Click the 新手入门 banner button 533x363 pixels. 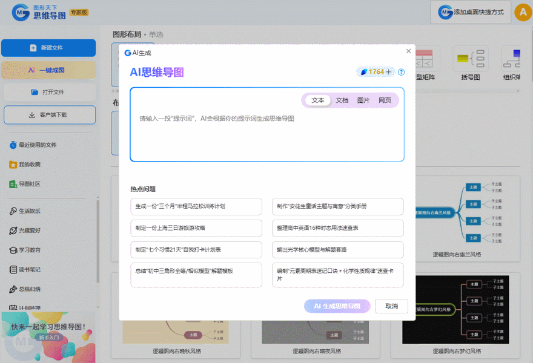click(49, 338)
